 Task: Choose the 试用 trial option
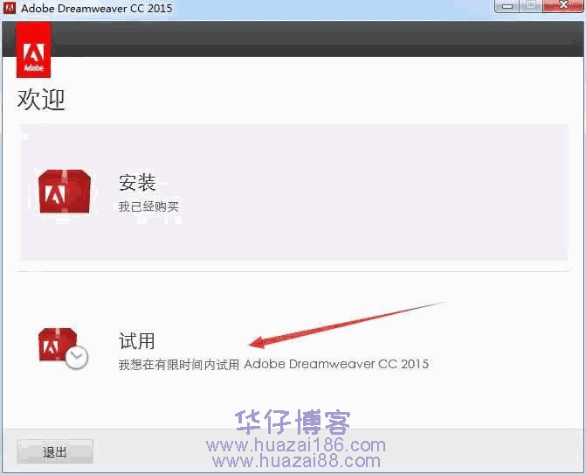pyautogui.click(x=137, y=340)
